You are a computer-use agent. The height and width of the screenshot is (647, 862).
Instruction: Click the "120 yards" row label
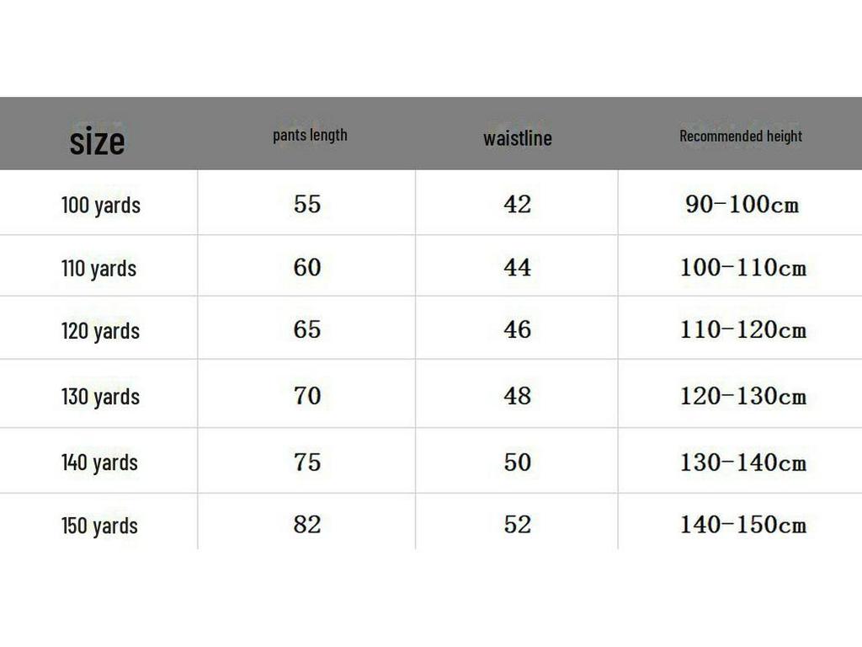[100, 331]
